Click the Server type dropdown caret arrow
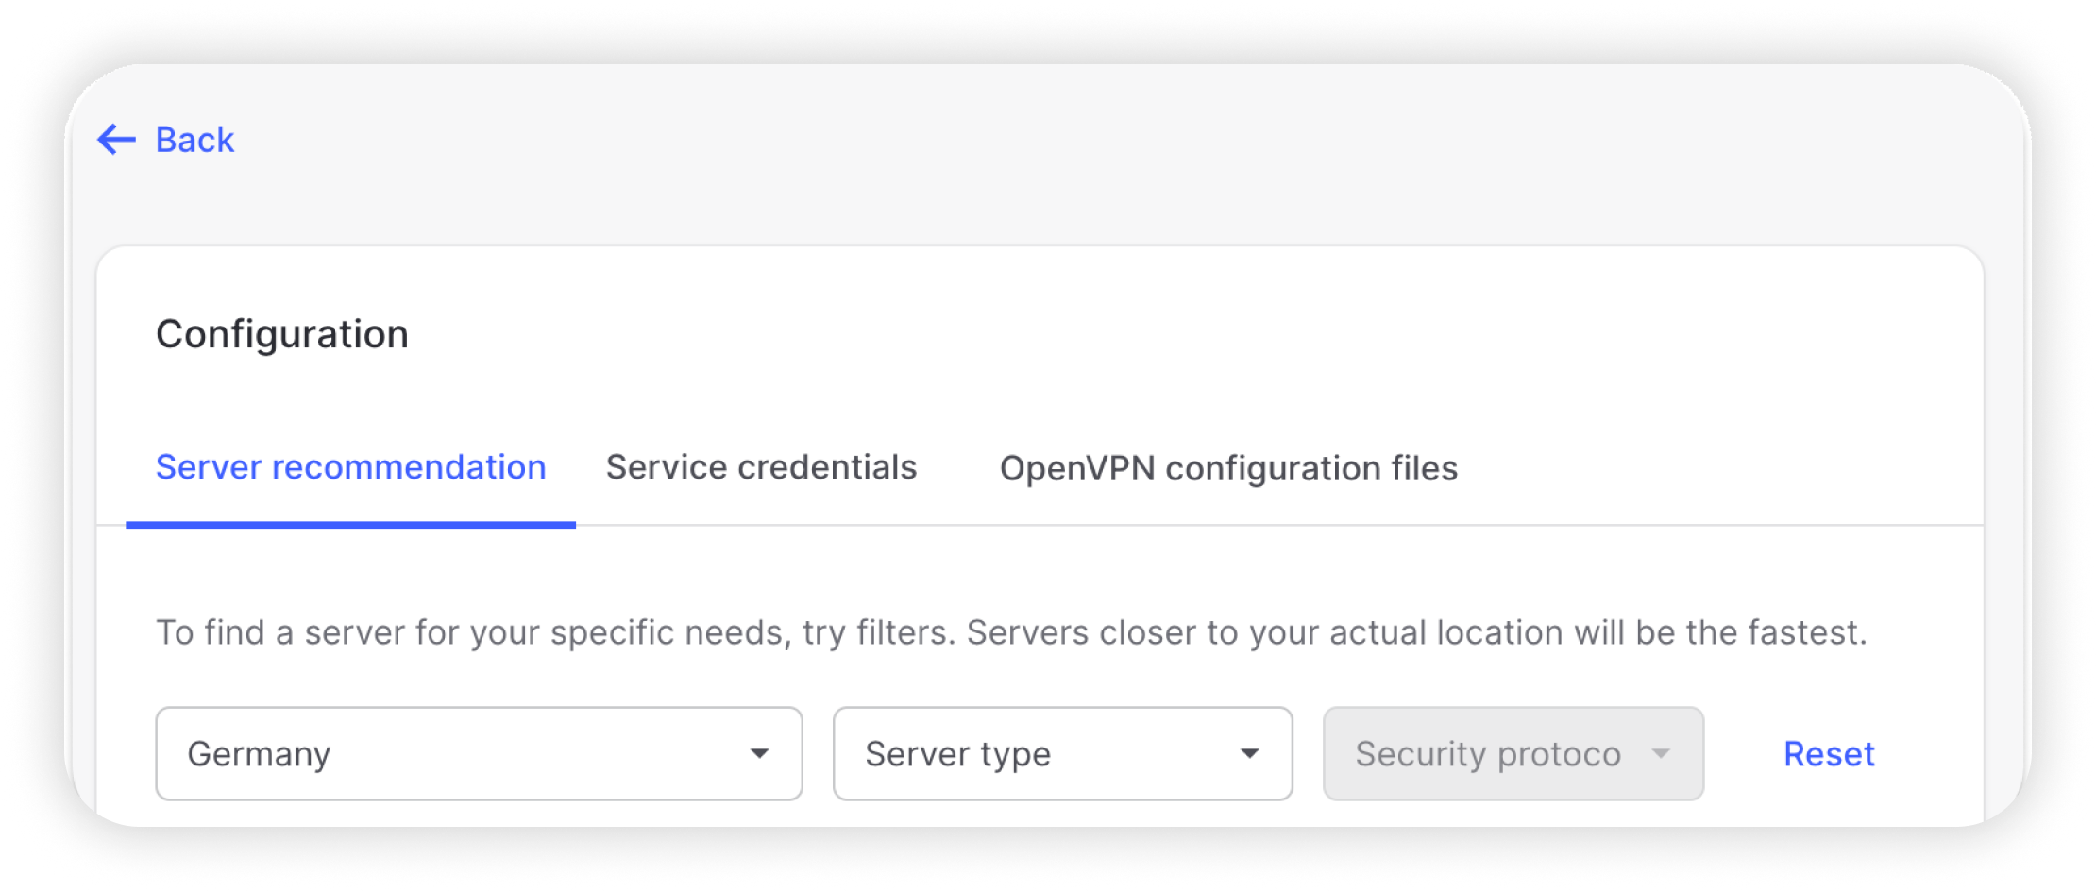The width and height of the screenshot is (2096, 891). [x=1249, y=753]
